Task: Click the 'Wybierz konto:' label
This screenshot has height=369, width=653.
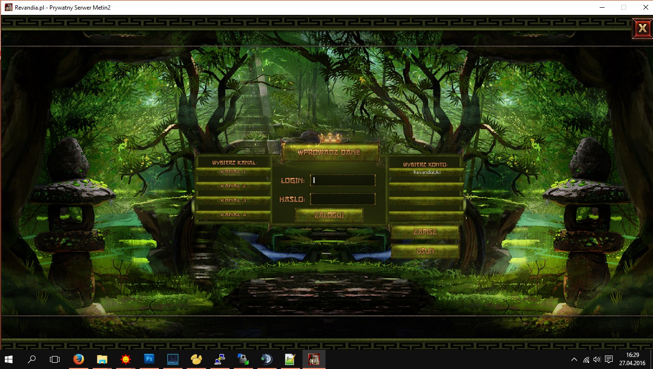Action: (425, 164)
